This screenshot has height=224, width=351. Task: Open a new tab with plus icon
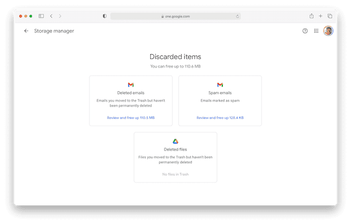coord(320,16)
